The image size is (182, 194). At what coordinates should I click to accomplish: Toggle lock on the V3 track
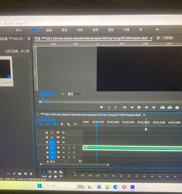47,132
